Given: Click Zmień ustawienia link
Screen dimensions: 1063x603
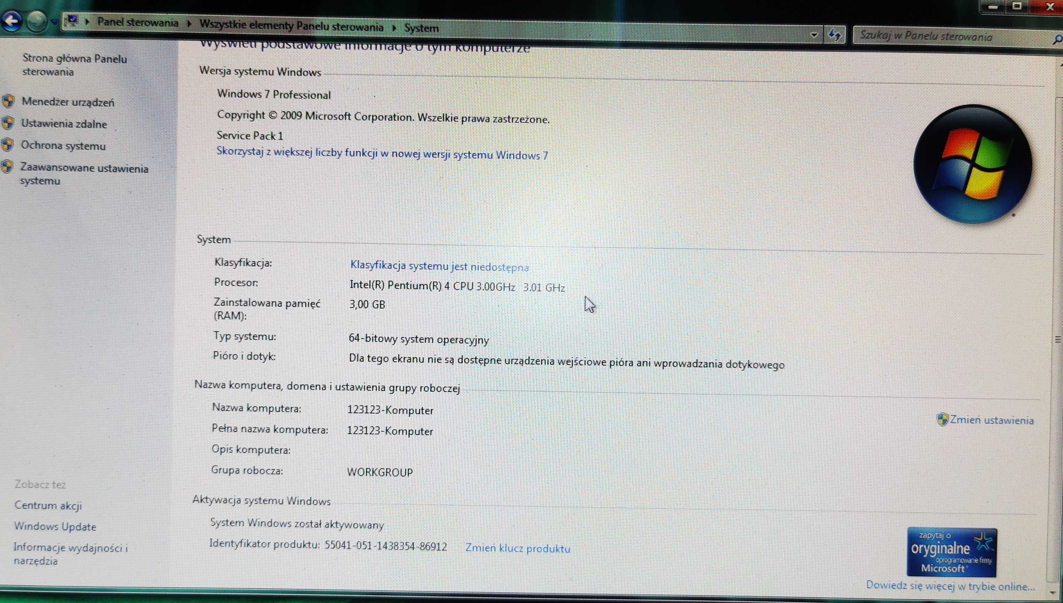Looking at the screenshot, I should pyautogui.click(x=992, y=420).
